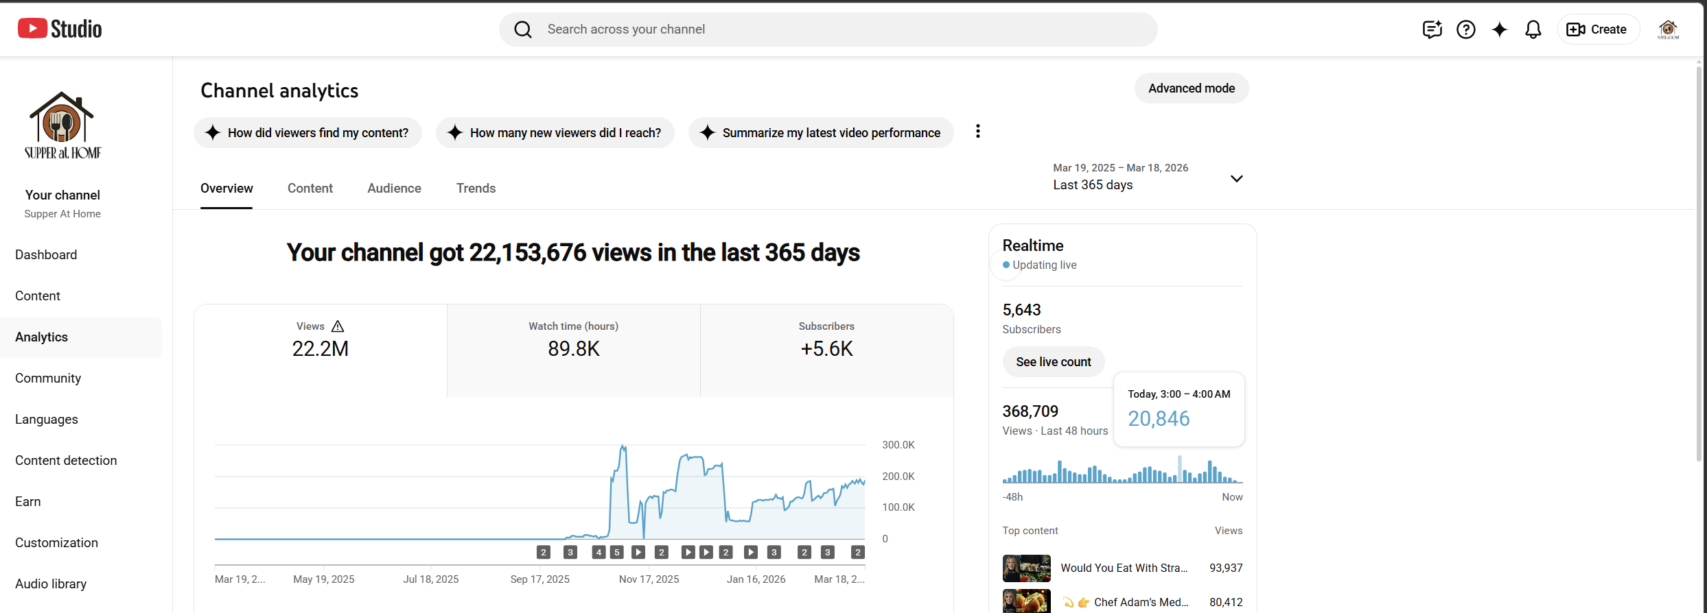Click the Ask Studio sparkle icon in header
This screenshot has height=613, width=1707.
point(1499,29)
